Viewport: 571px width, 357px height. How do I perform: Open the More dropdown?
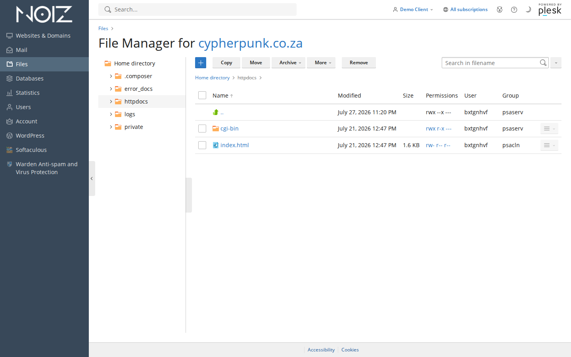321,63
